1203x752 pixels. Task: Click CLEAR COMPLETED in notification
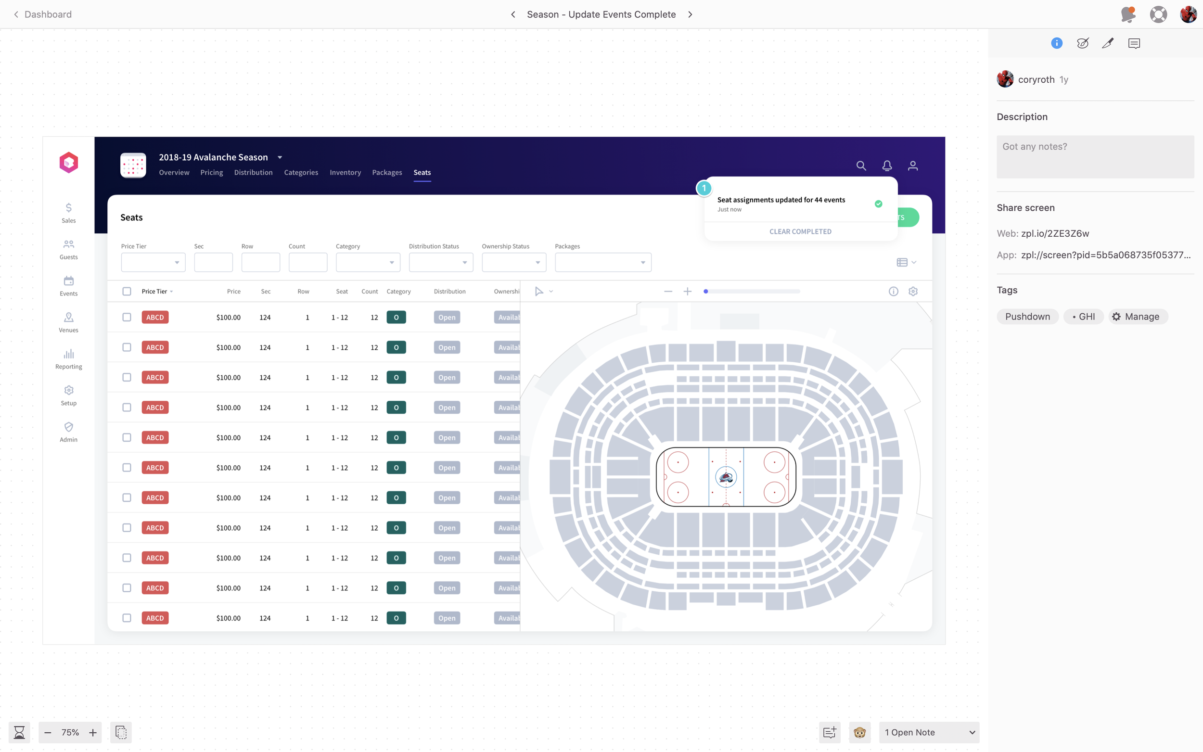(x=800, y=232)
